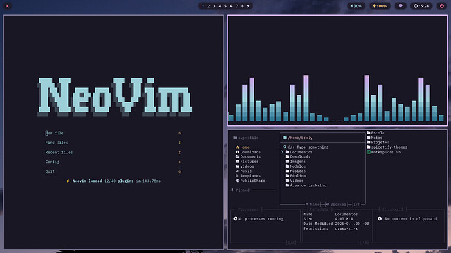This screenshot has height=253, width=451.
Task: Select Recent files in Neovim dashboard
Action: [59, 153]
